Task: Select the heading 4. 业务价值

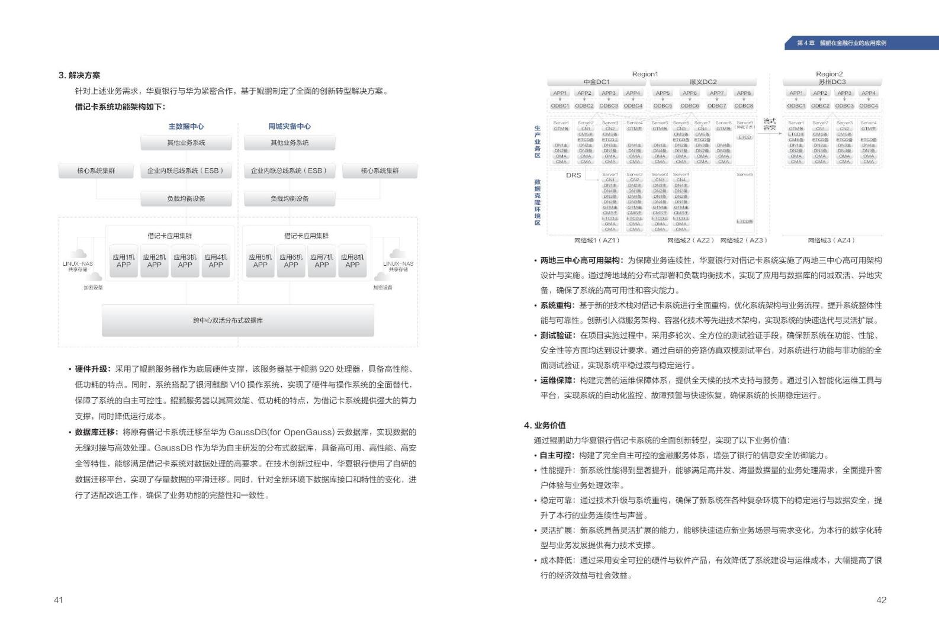Action: pos(545,425)
